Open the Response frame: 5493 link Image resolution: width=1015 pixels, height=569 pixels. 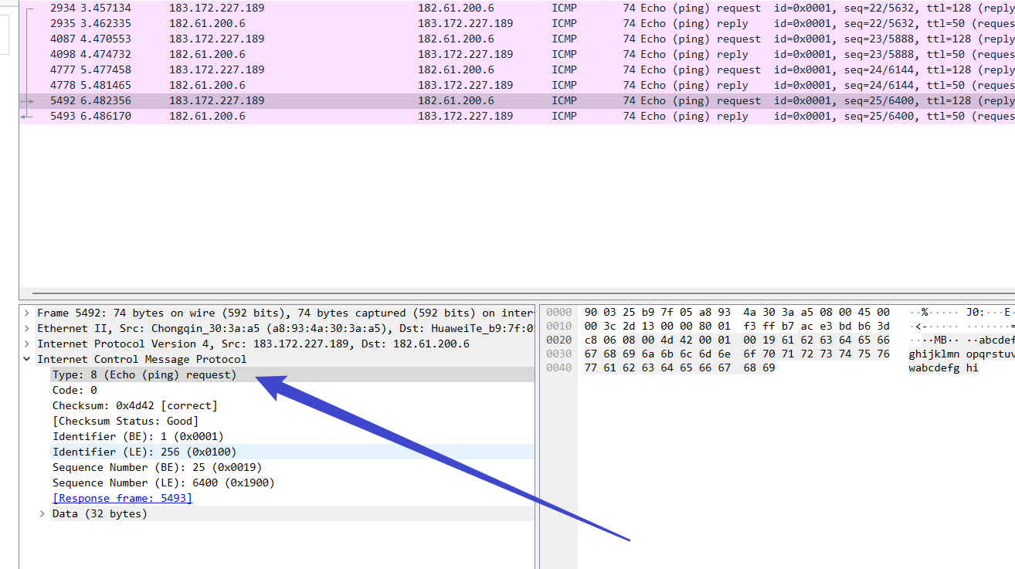click(x=122, y=498)
